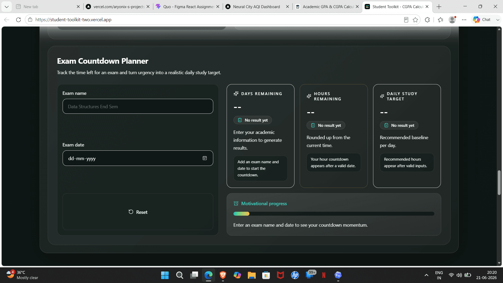
Task: Click the clipboard icon in Days Remaining badge
Action: (240, 120)
